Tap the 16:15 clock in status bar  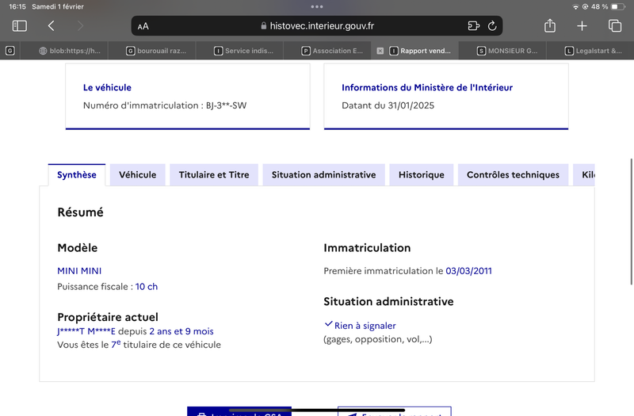[17, 6]
